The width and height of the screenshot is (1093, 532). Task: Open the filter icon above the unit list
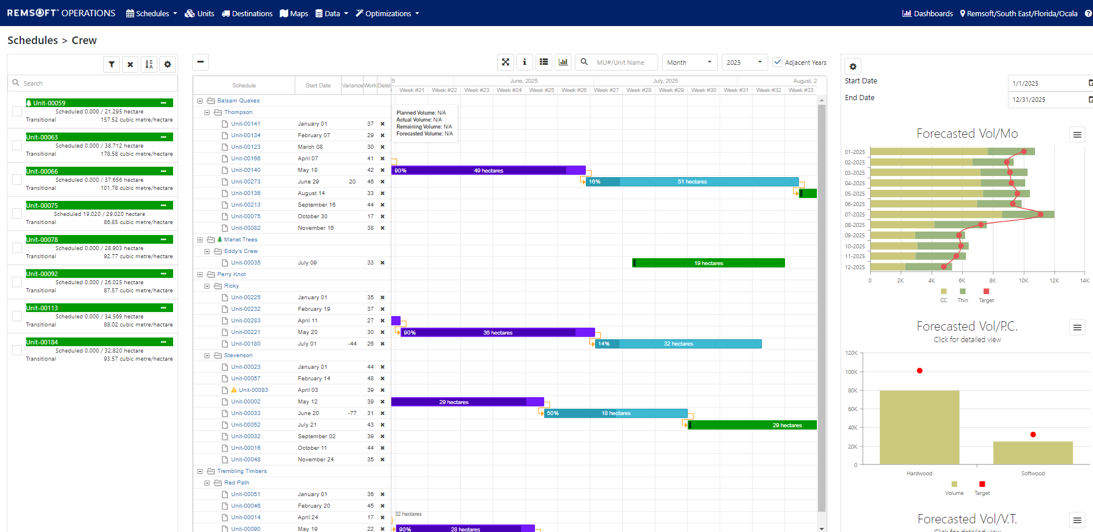[111, 64]
